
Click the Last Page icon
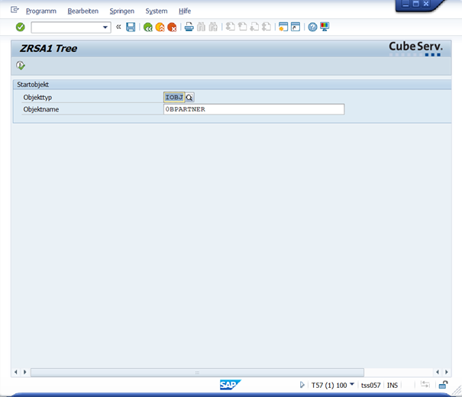tap(267, 27)
